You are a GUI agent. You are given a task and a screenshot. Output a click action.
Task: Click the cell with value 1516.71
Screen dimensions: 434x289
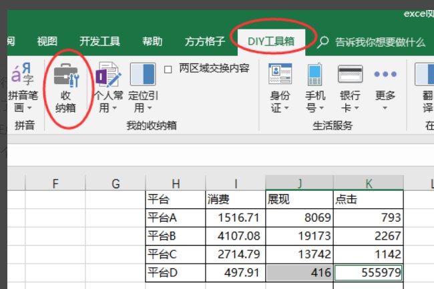[x=236, y=218]
